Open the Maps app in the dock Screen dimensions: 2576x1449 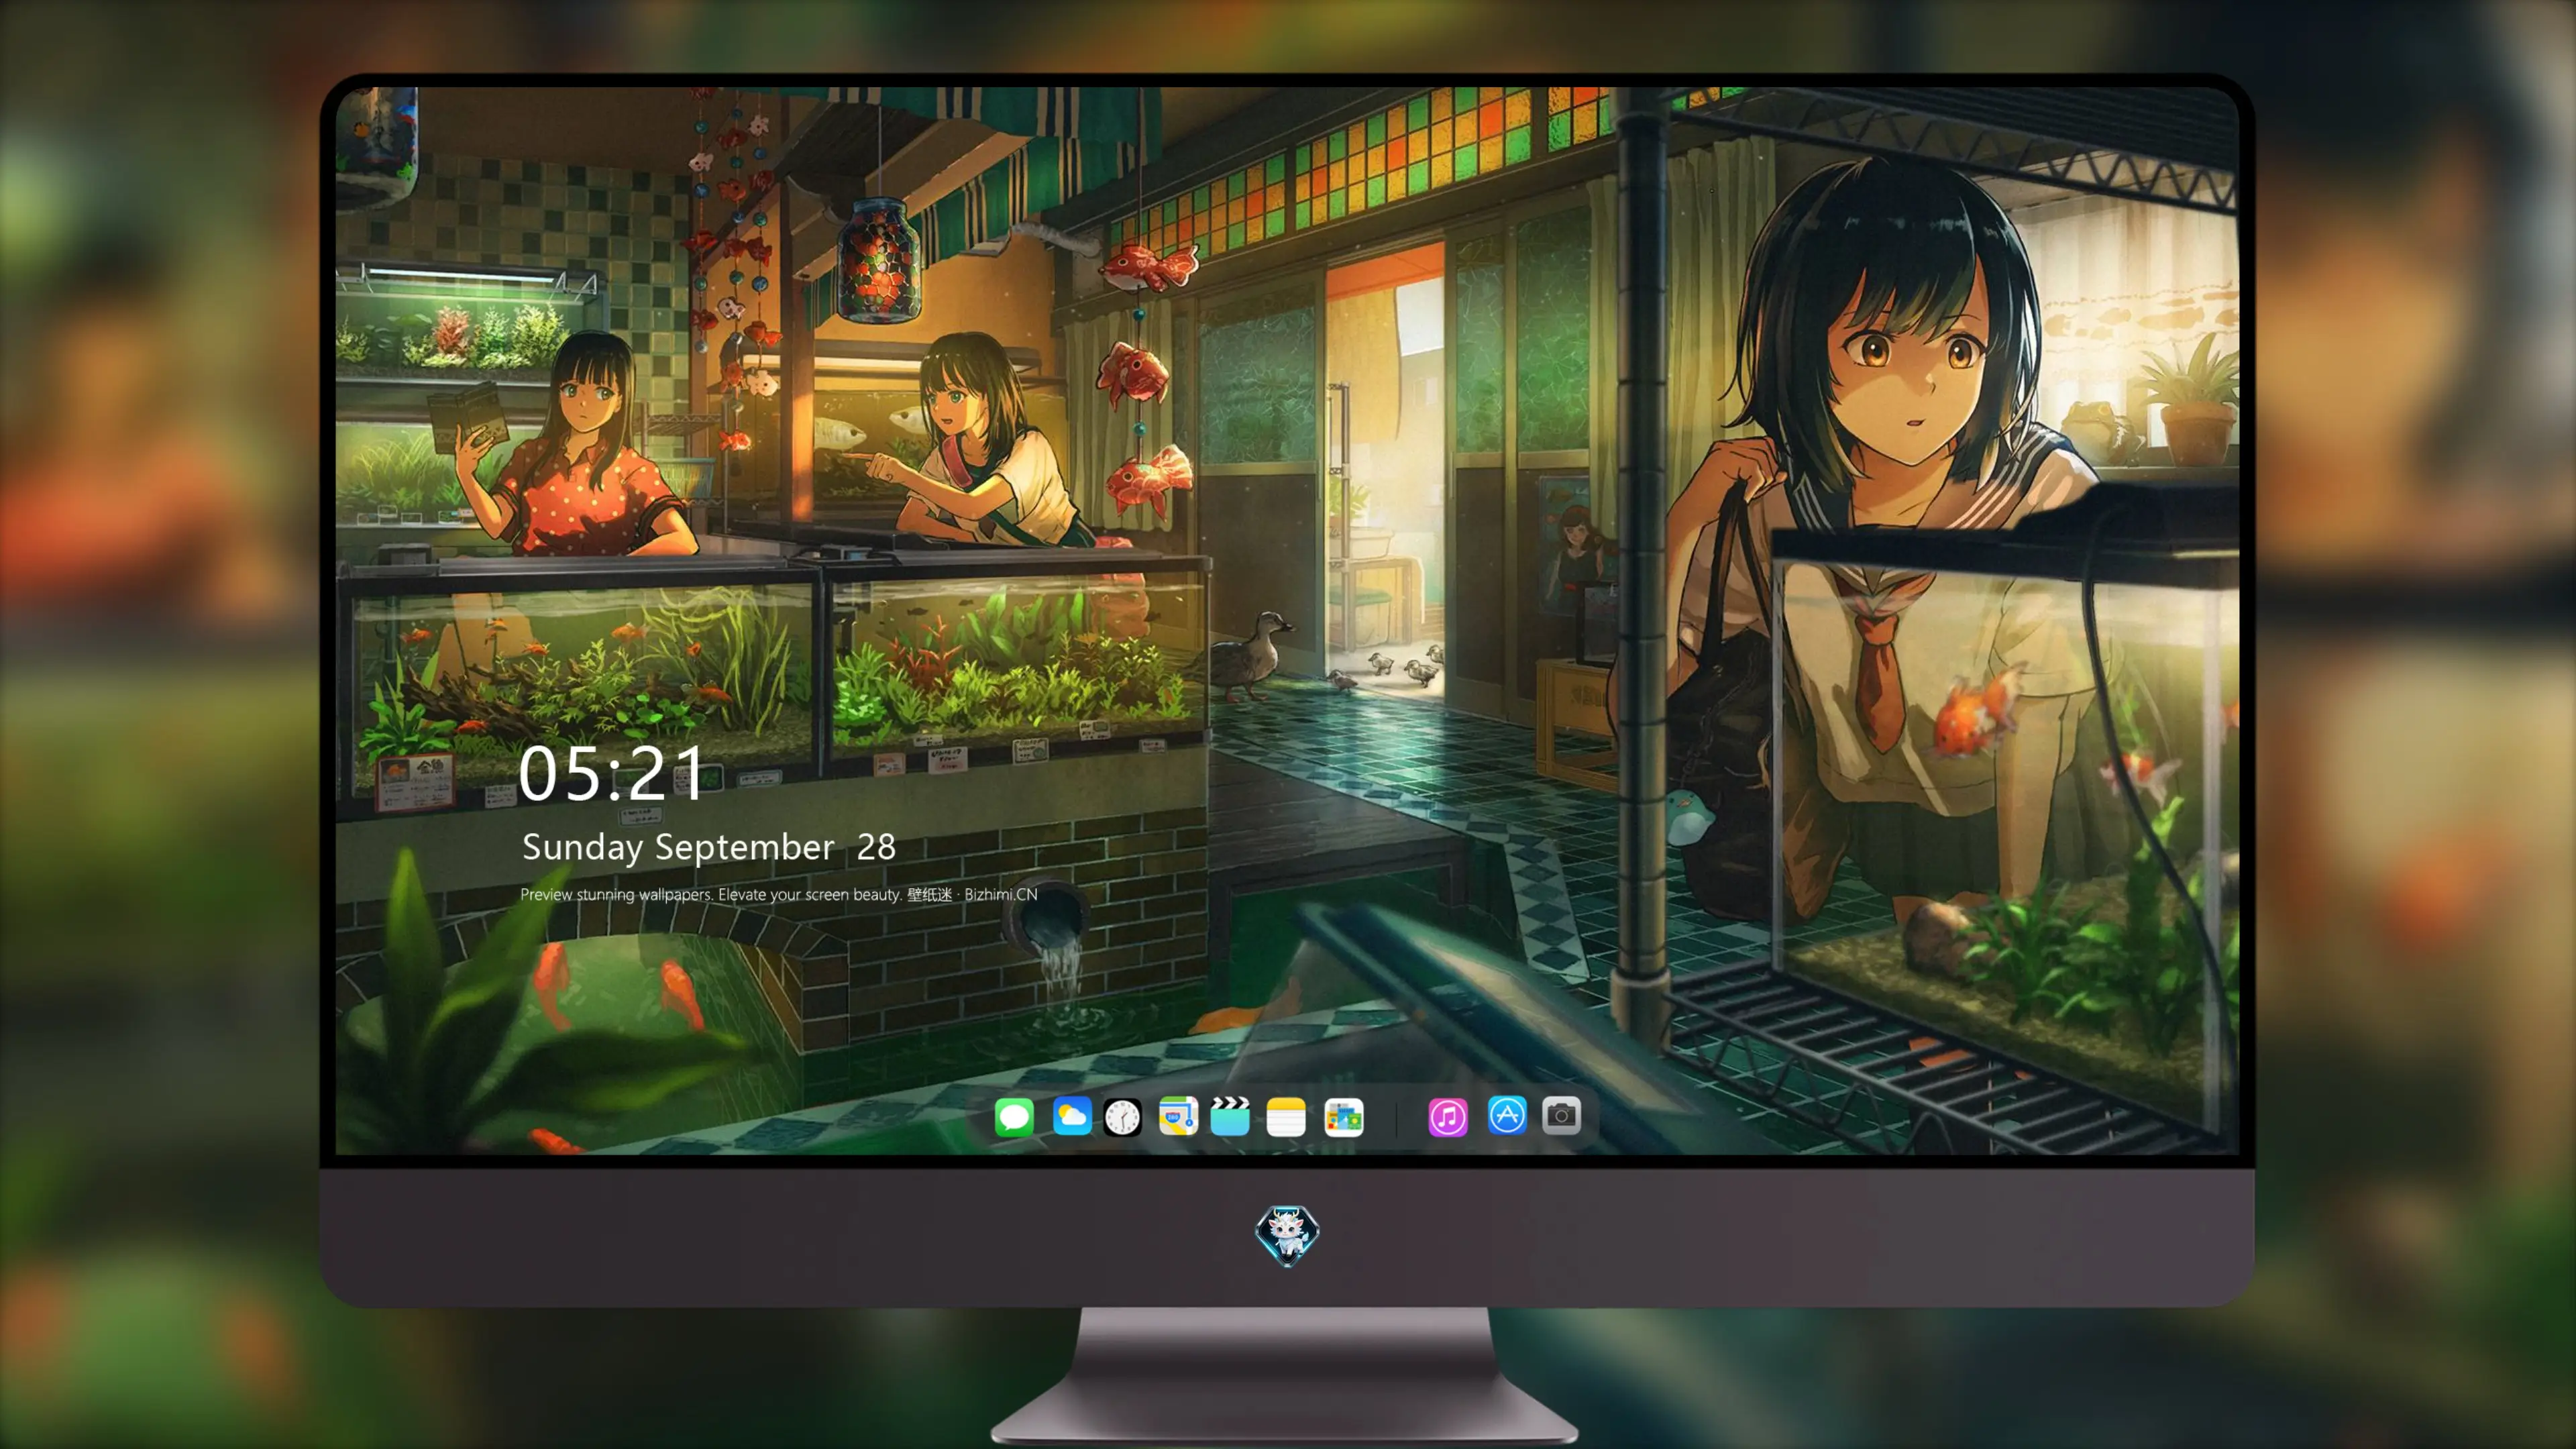[x=1178, y=1116]
